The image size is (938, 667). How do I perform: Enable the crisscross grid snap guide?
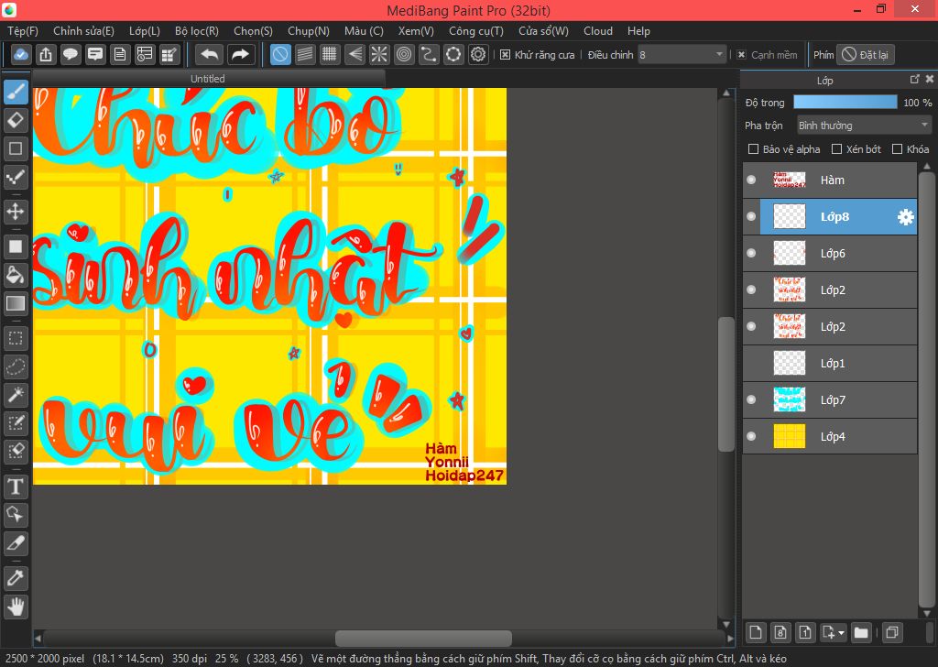pyautogui.click(x=330, y=54)
